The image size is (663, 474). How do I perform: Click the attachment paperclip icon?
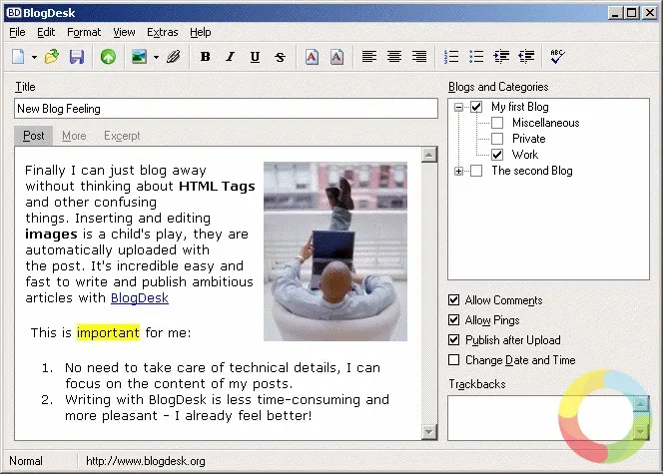(x=173, y=56)
